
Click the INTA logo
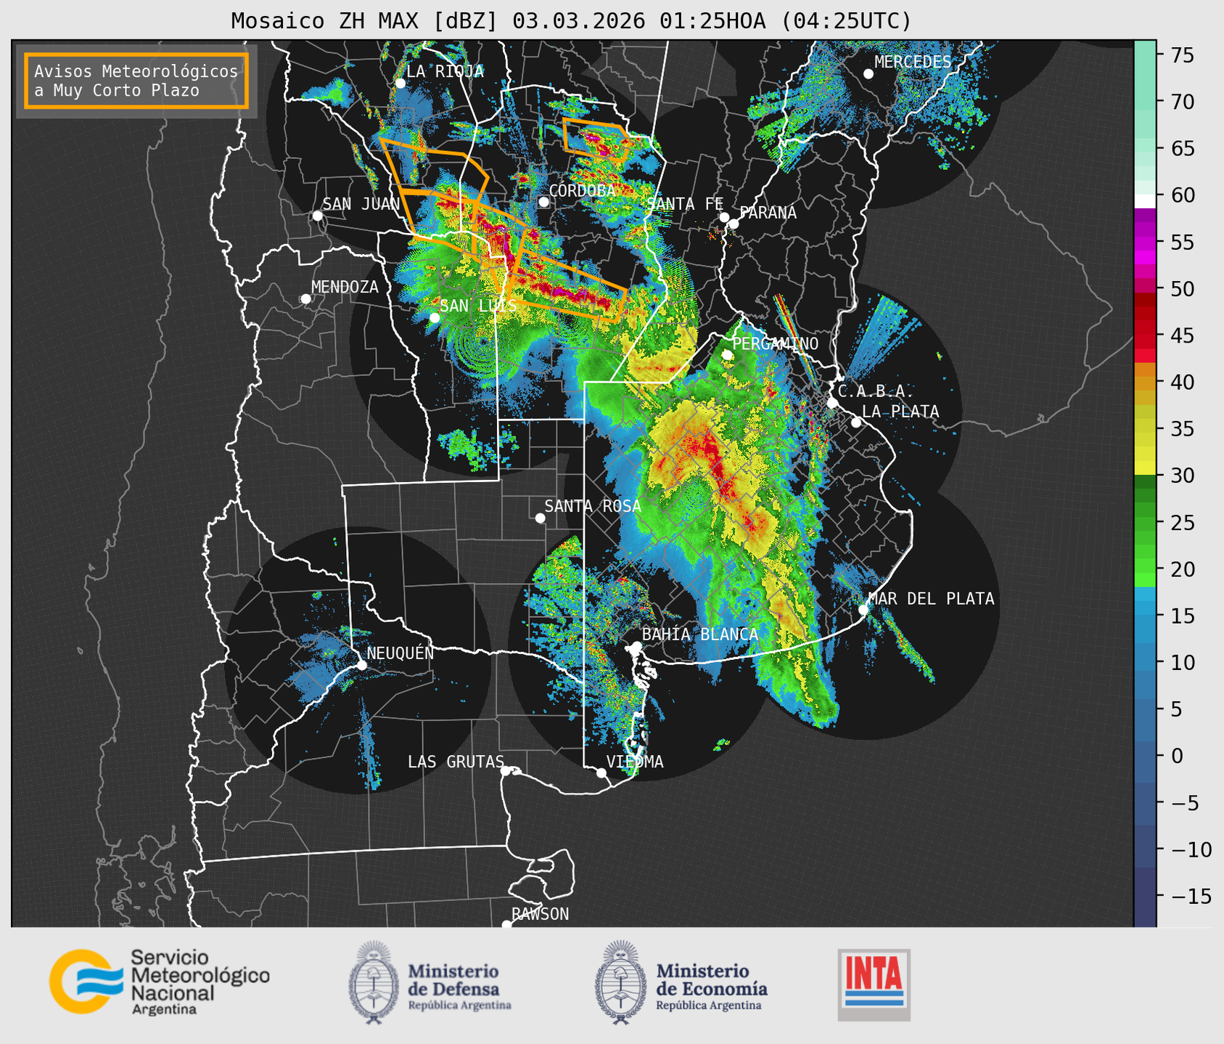[x=874, y=984]
